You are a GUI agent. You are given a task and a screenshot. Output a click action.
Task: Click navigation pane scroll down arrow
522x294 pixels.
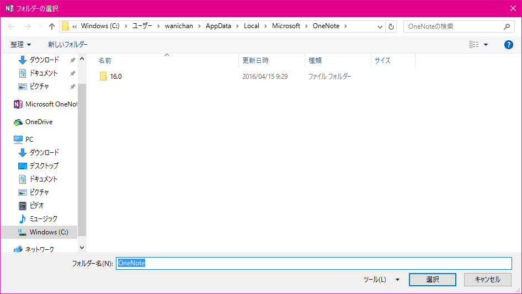(x=82, y=247)
